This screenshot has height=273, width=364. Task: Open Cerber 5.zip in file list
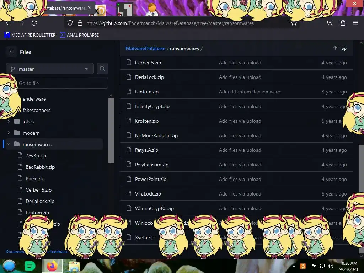pos(148,63)
